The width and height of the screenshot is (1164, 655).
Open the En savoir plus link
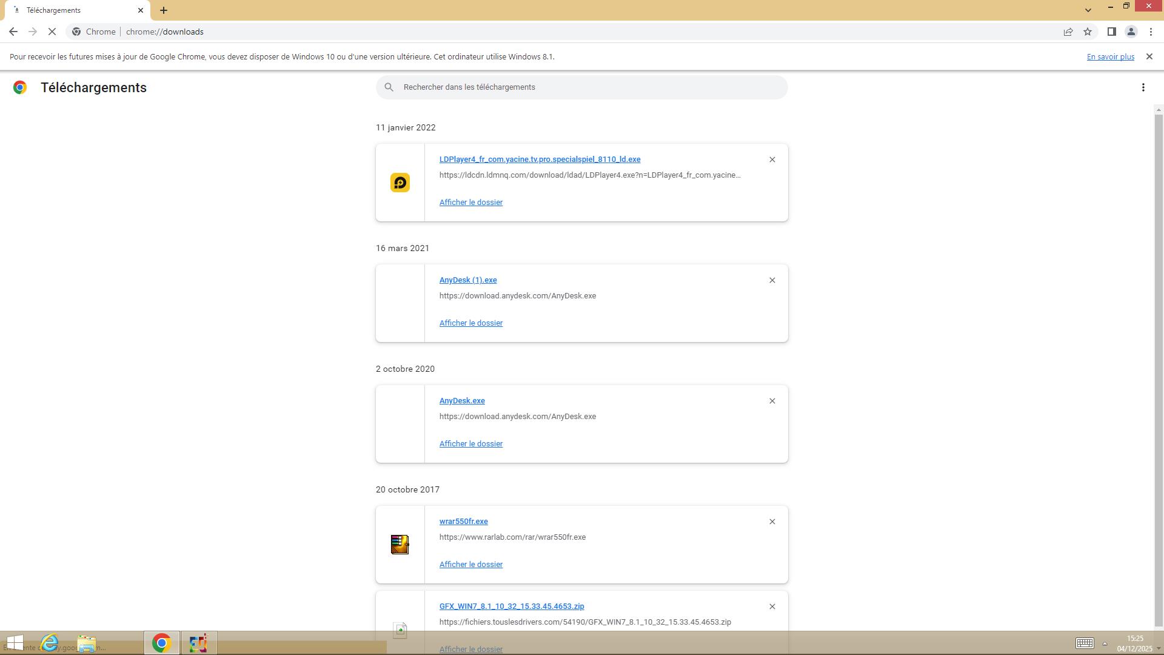[x=1110, y=56]
